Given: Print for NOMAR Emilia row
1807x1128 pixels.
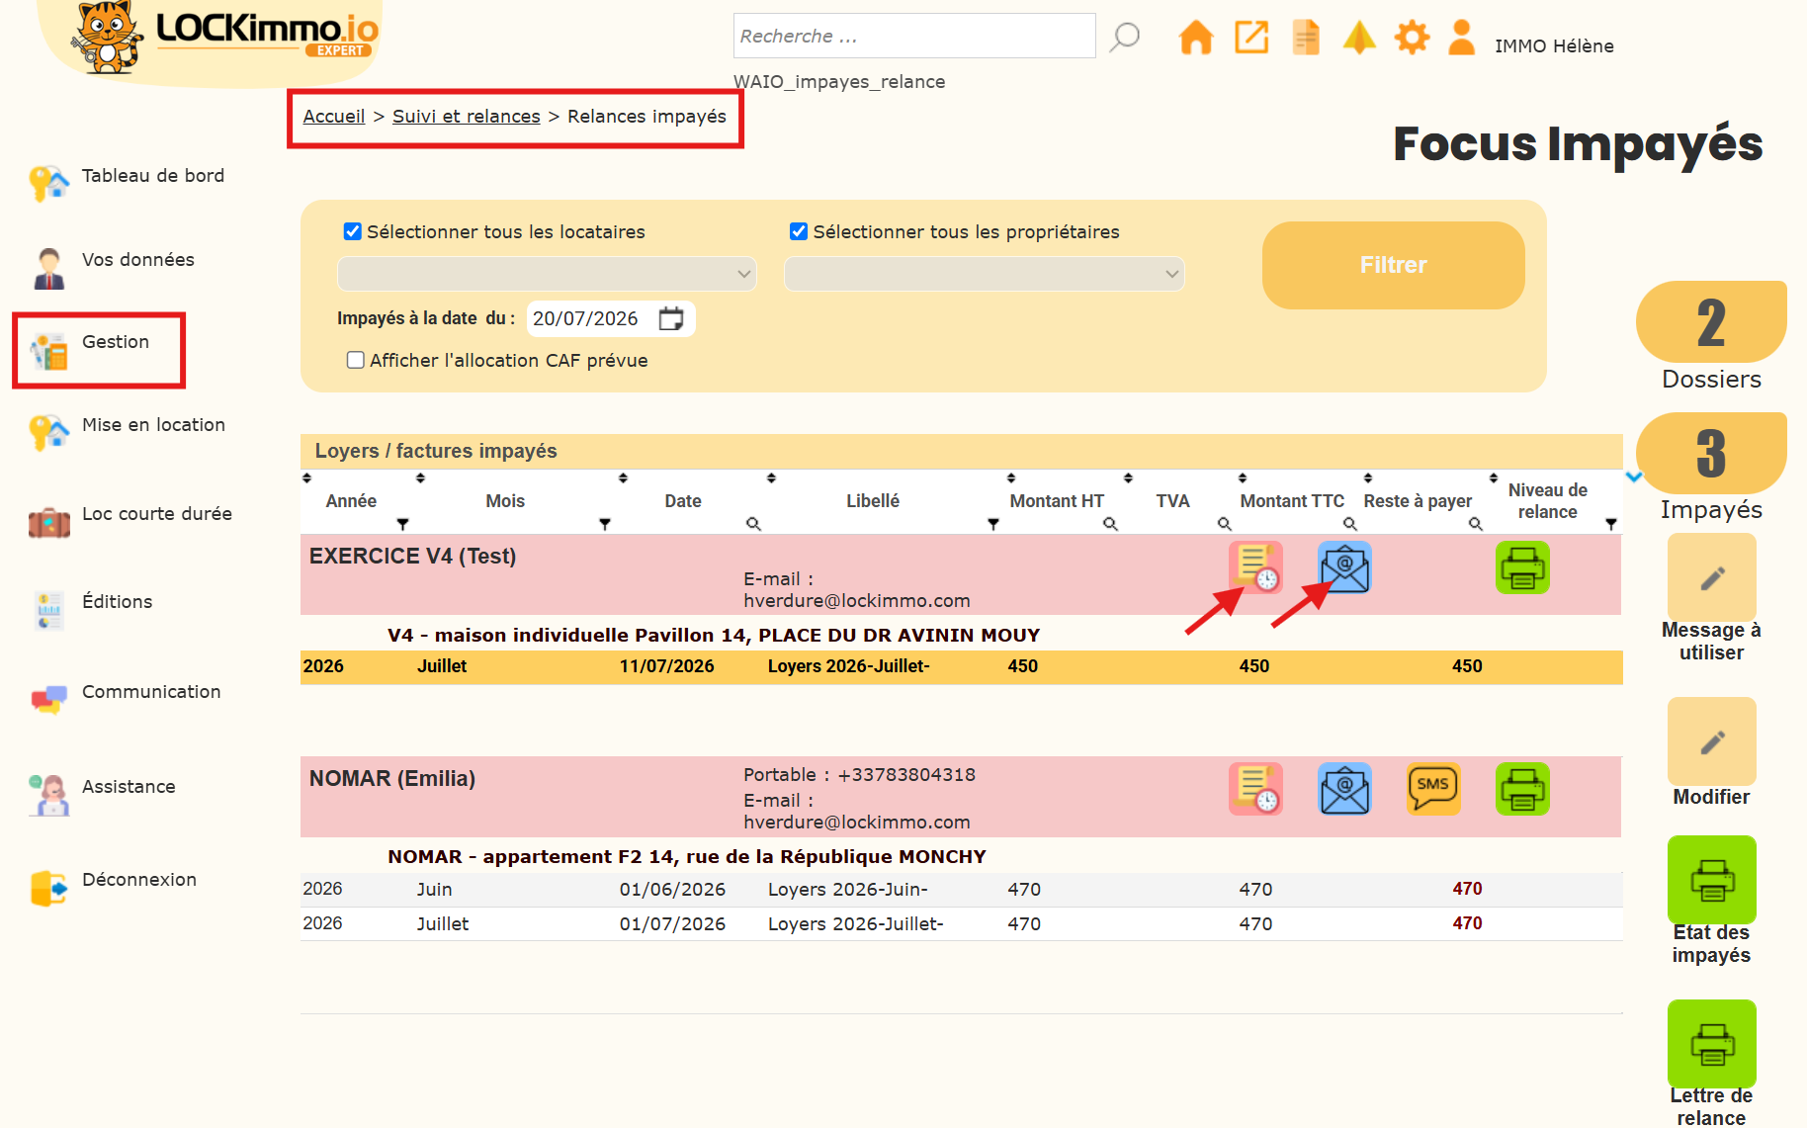Looking at the screenshot, I should point(1522,789).
